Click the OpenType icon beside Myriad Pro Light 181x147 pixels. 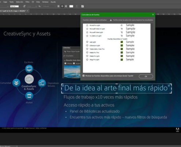(x=122, y=25)
